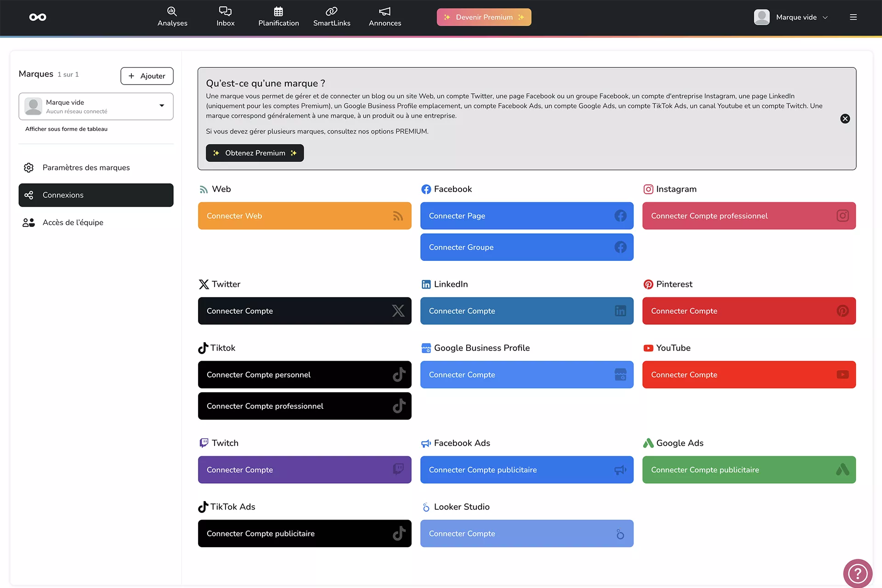Click the Facebook heading icon

426,189
